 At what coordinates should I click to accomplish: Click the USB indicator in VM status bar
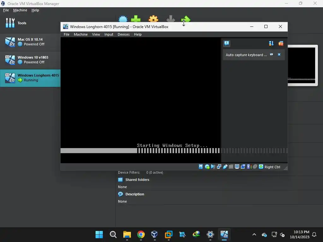(225, 167)
